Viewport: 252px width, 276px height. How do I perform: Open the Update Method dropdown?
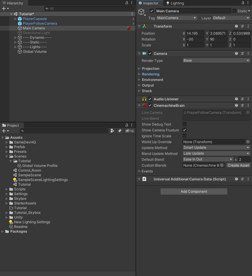click(x=216, y=148)
